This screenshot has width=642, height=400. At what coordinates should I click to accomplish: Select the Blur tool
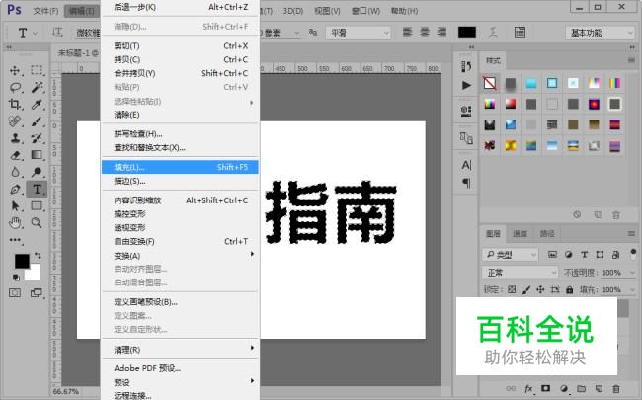coord(15,172)
